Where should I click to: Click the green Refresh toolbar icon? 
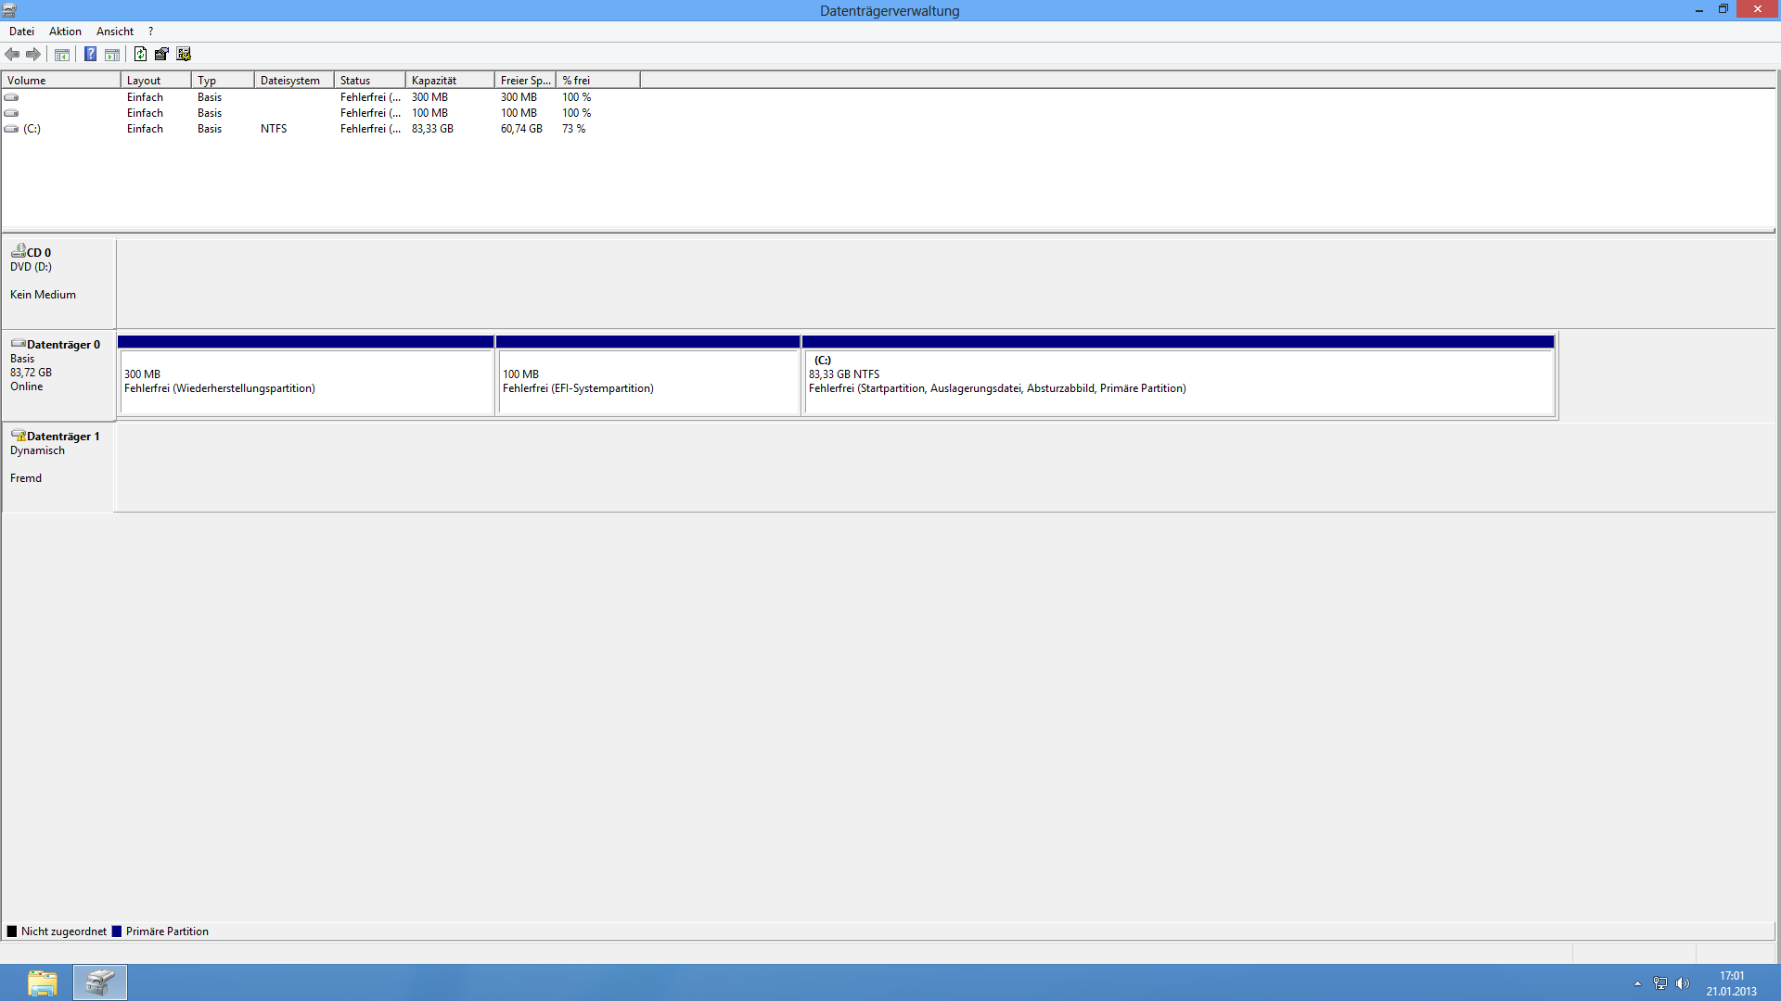[x=140, y=55]
